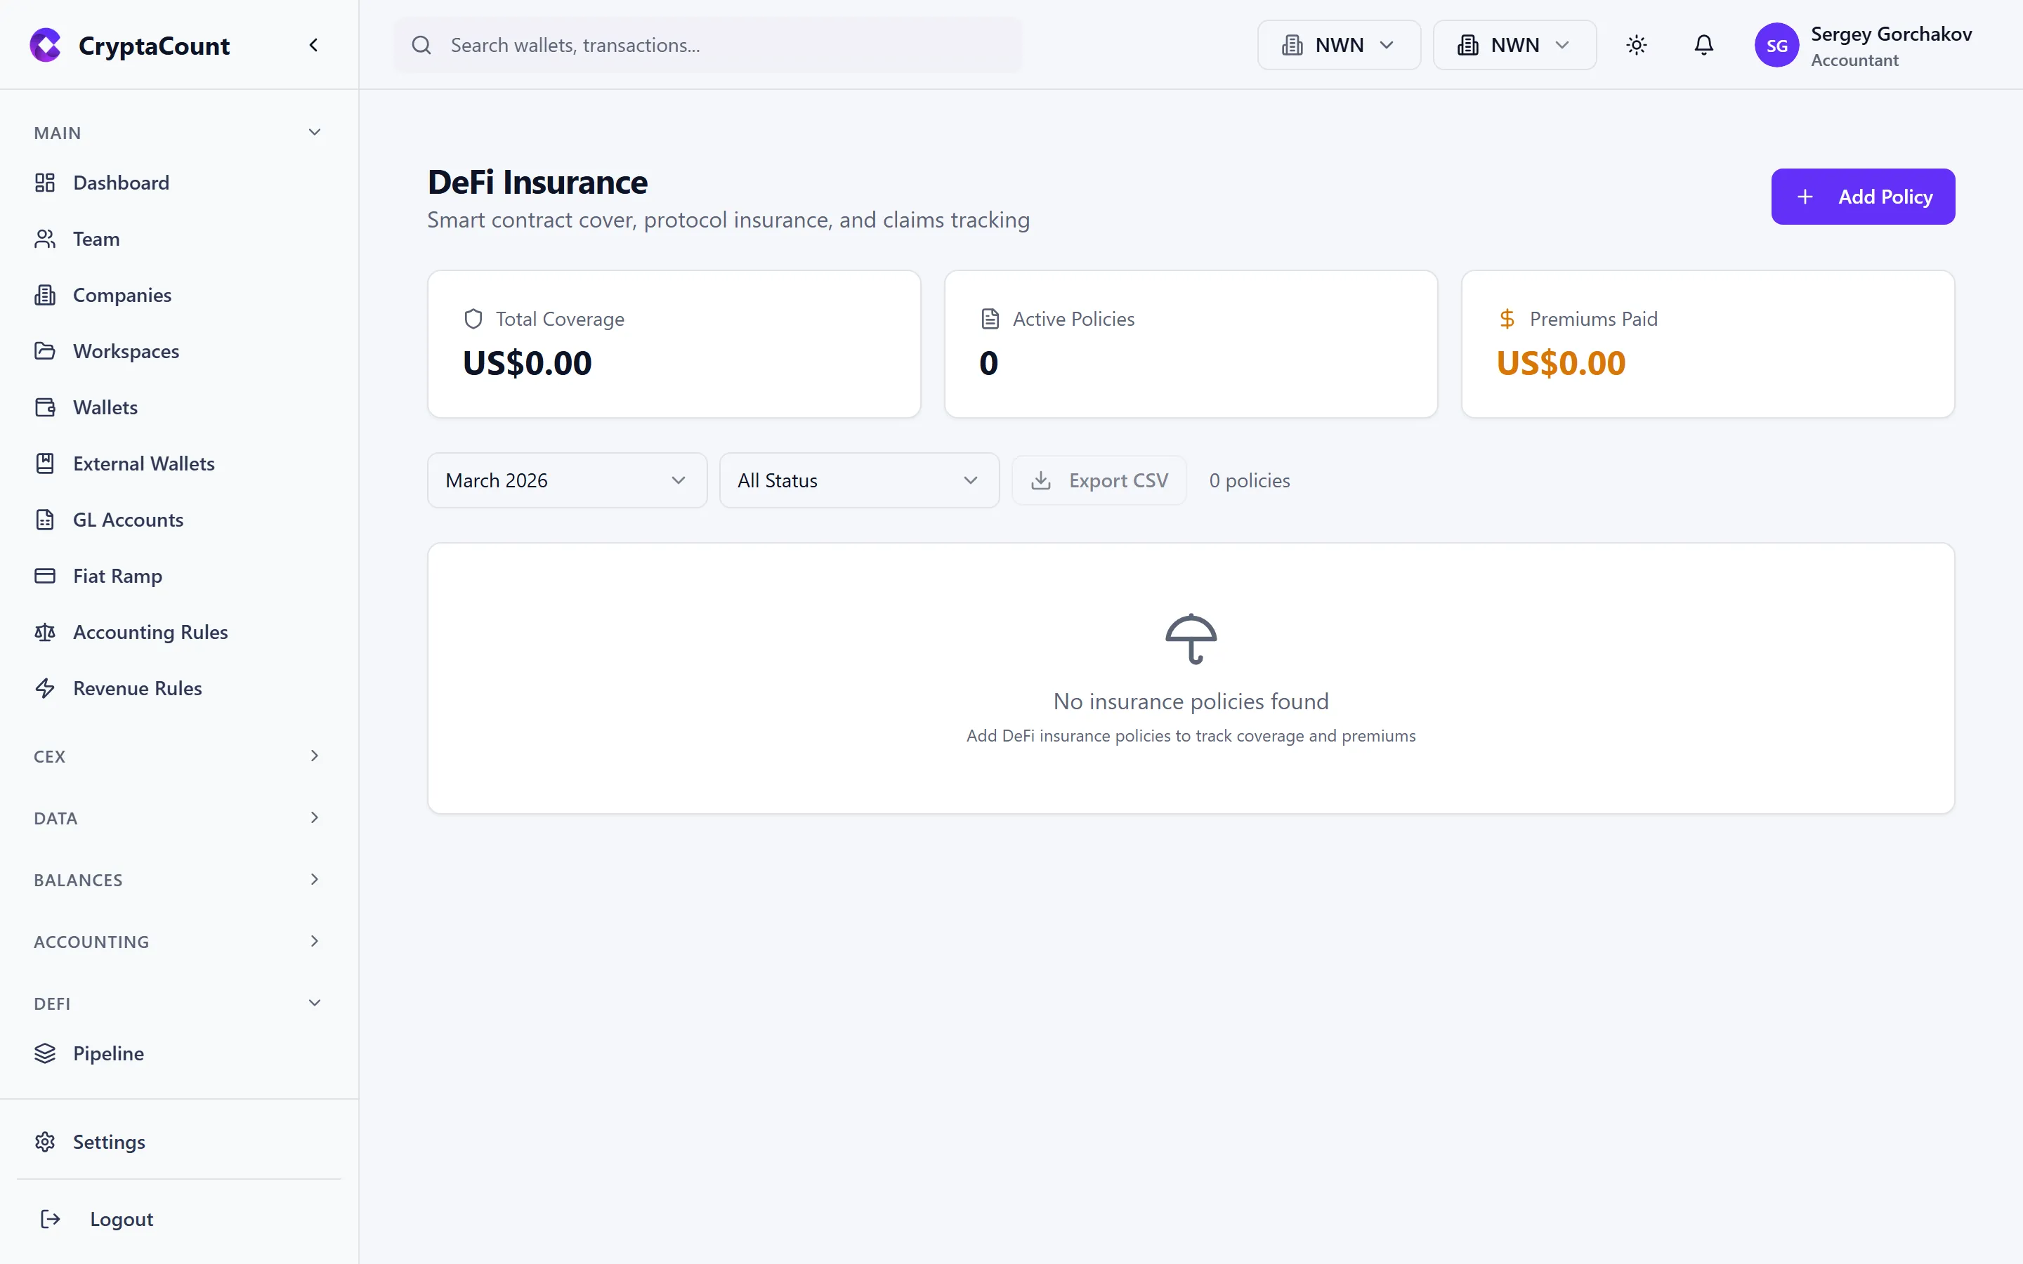Click the Export CSV button
The height and width of the screenshot is (1264, 2023).
click(1099, 479)
